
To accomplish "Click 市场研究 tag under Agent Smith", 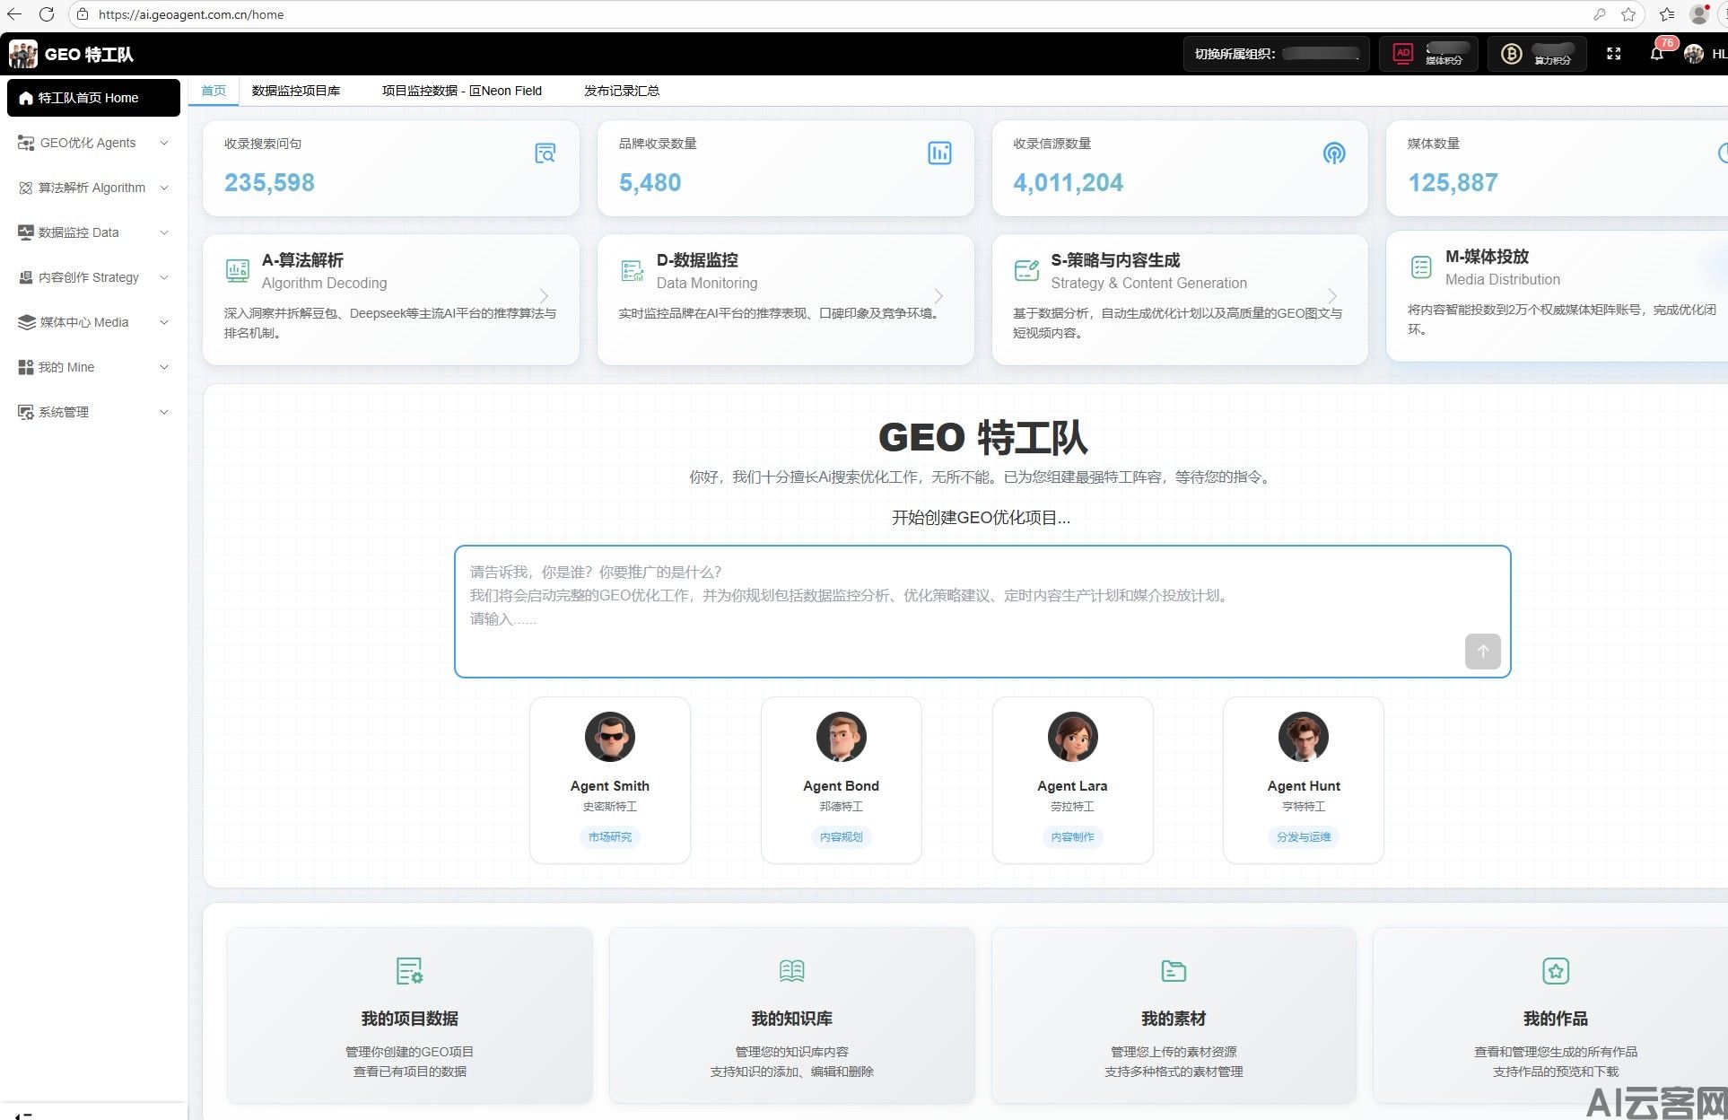I will [x=610, y=836].
